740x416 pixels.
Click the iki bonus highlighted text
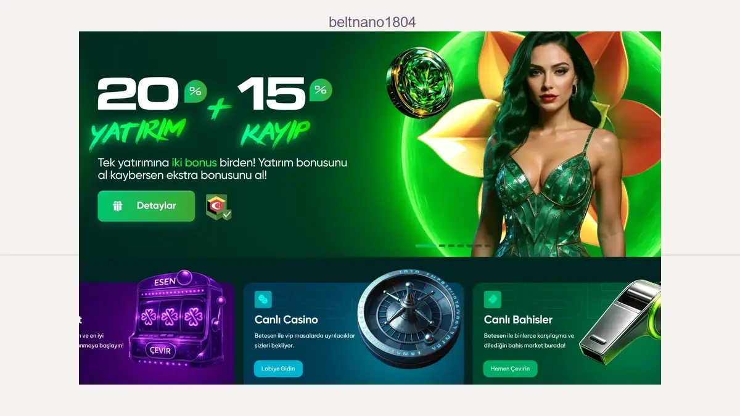[x=194, y=163]
